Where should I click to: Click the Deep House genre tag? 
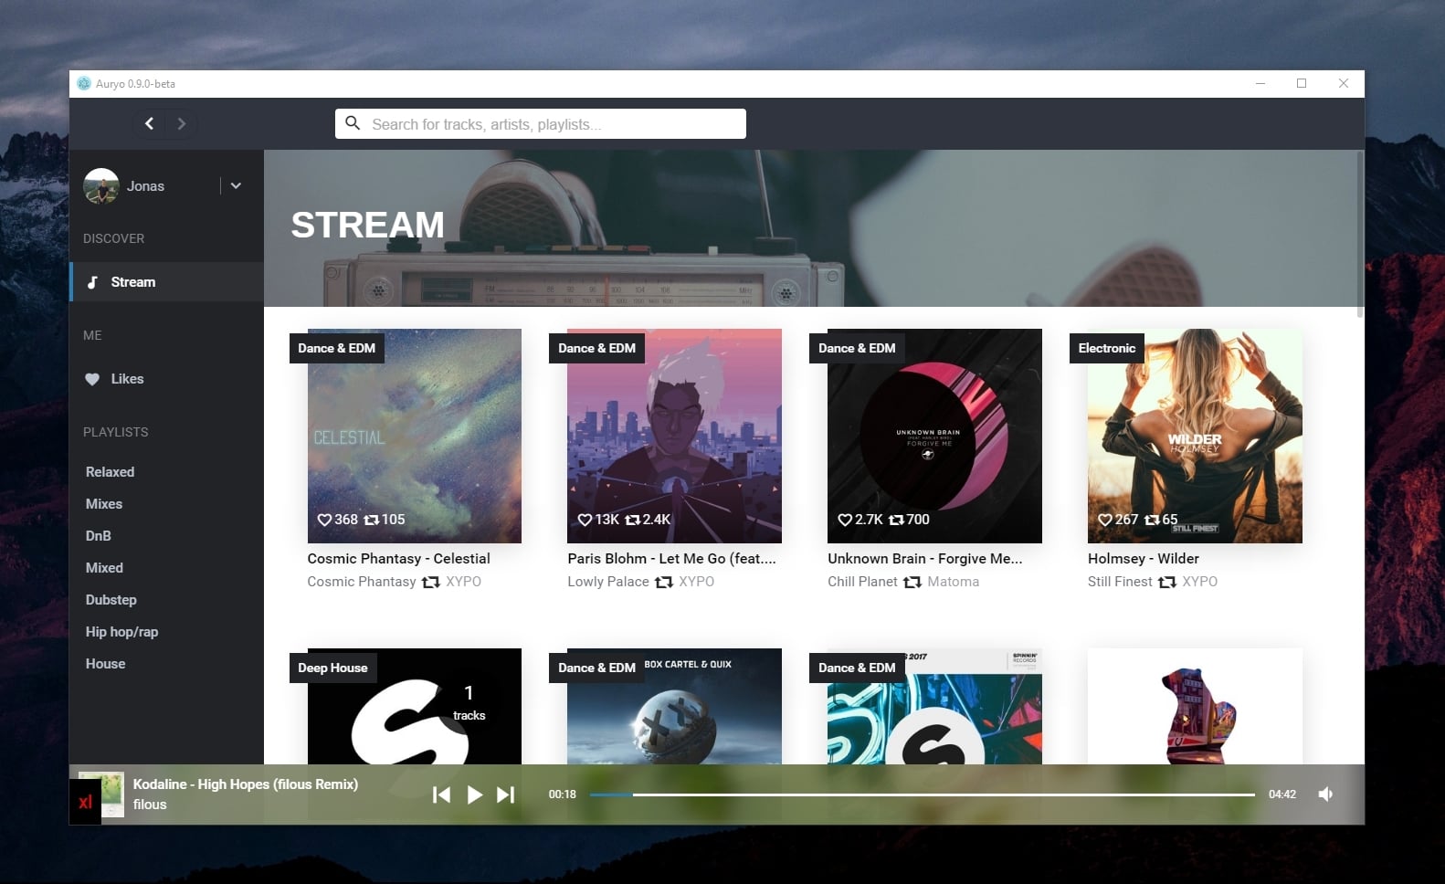pos(332,668)
